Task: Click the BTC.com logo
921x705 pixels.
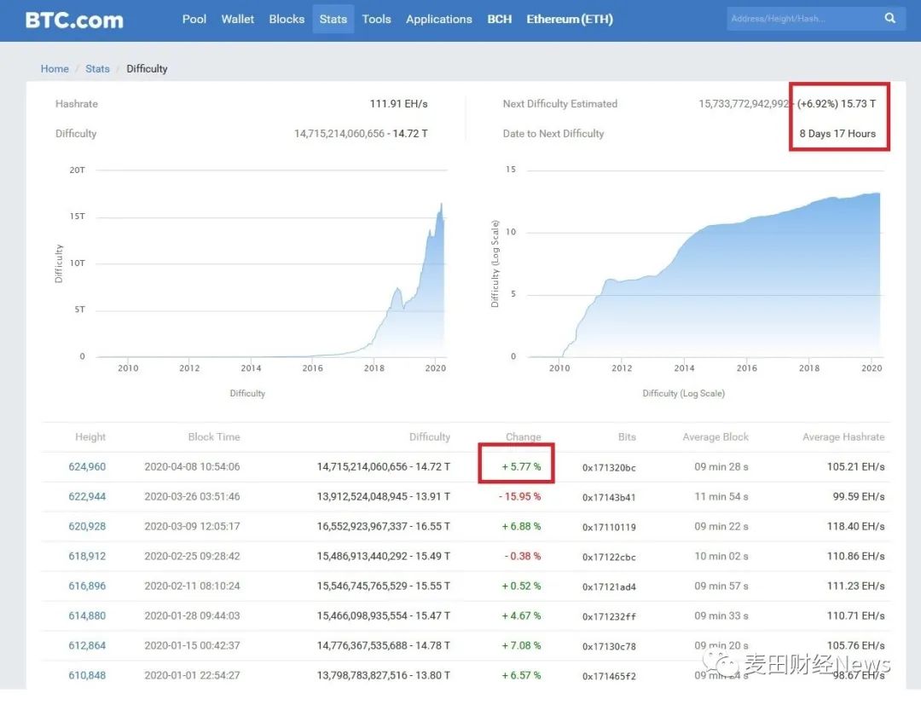Action: tap(74, 20)
